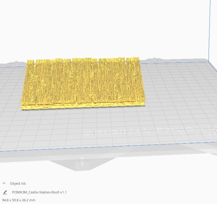
Task: Click the 94.8 x 59.8 x 26.2 mm dimensions
Action: pos(19,200)
